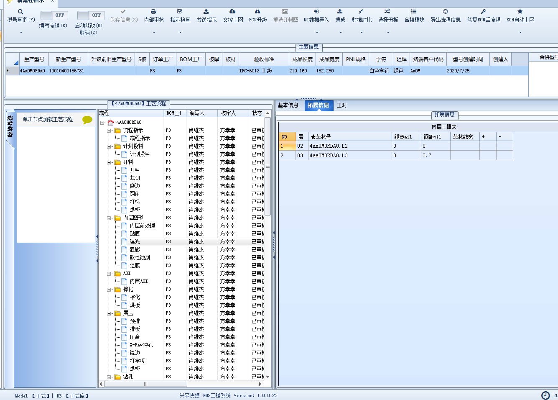This screenshot has height=400, width=558.
Task: Collapse the 计划投料 folder node
Action: [x=109, y=146]
